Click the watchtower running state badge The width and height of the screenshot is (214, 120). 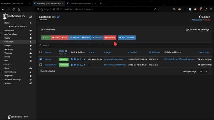(64, 65)
